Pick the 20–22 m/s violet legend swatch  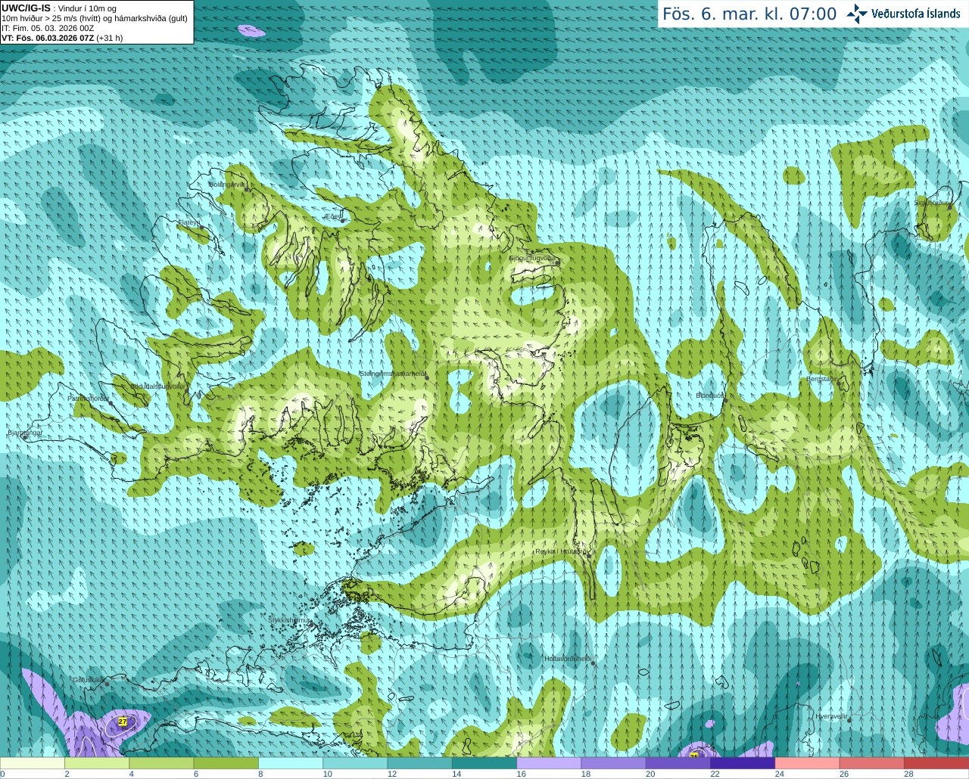pos(678,763)
